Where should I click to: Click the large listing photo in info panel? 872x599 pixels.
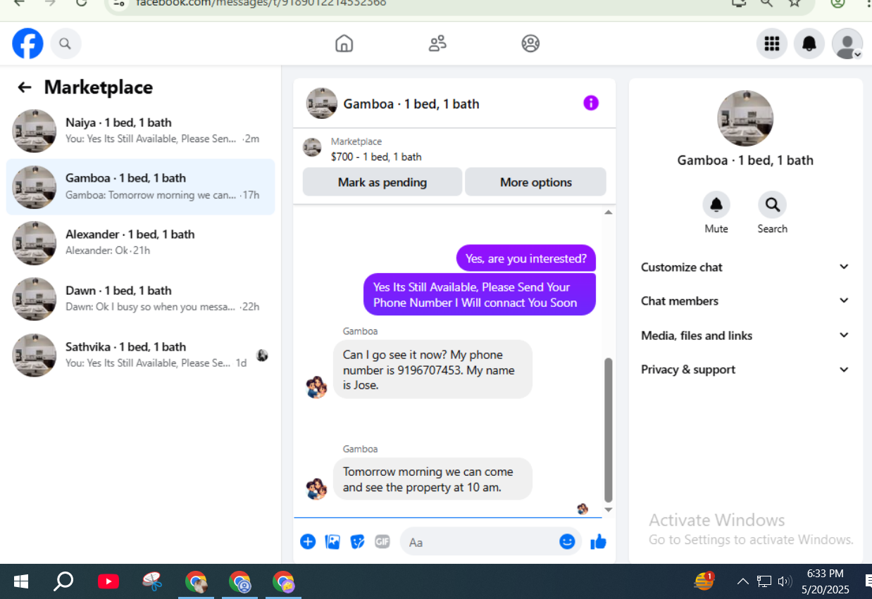tap(745, 118)
